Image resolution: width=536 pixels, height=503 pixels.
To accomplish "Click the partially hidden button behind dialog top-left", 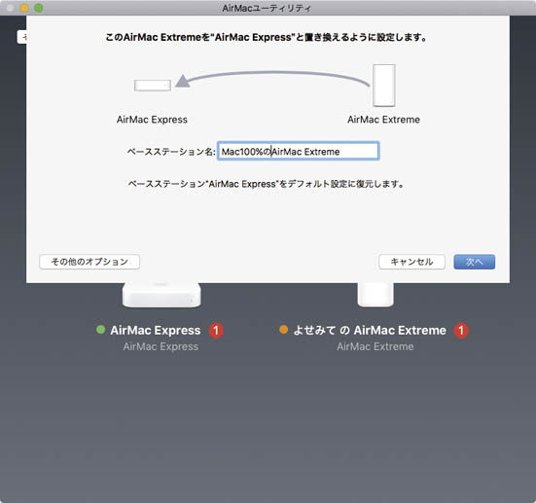I will pyautogui.click(x=21, y=37).
